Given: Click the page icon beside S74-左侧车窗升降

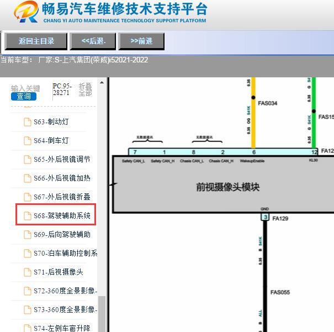Looking at the screenshot, I should 27,328.
